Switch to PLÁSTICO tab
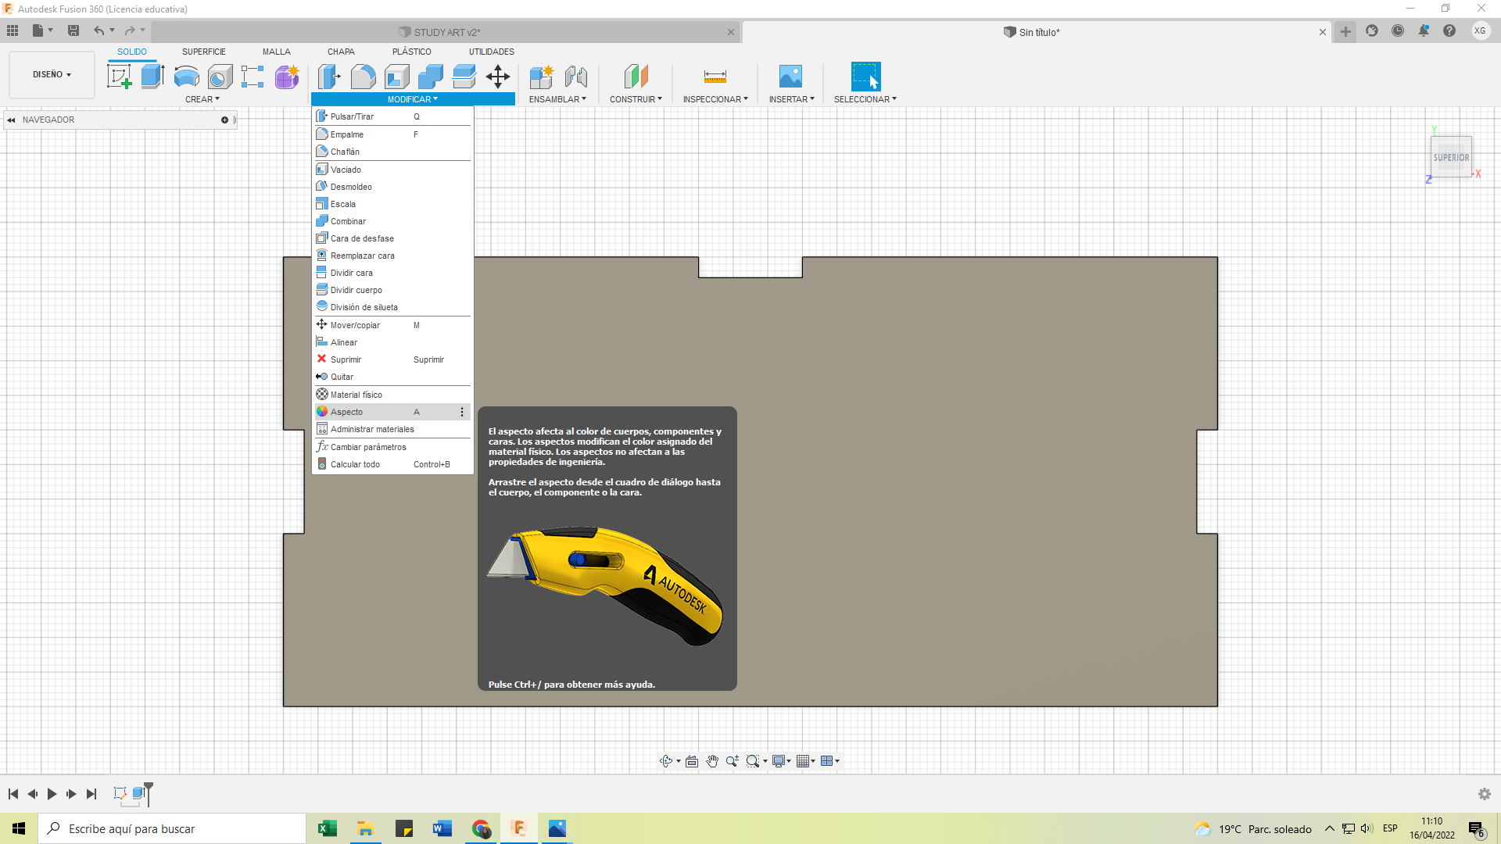The width and height of the screenshot is (1501, 844). pyautogui.click(x=412, y=52)
